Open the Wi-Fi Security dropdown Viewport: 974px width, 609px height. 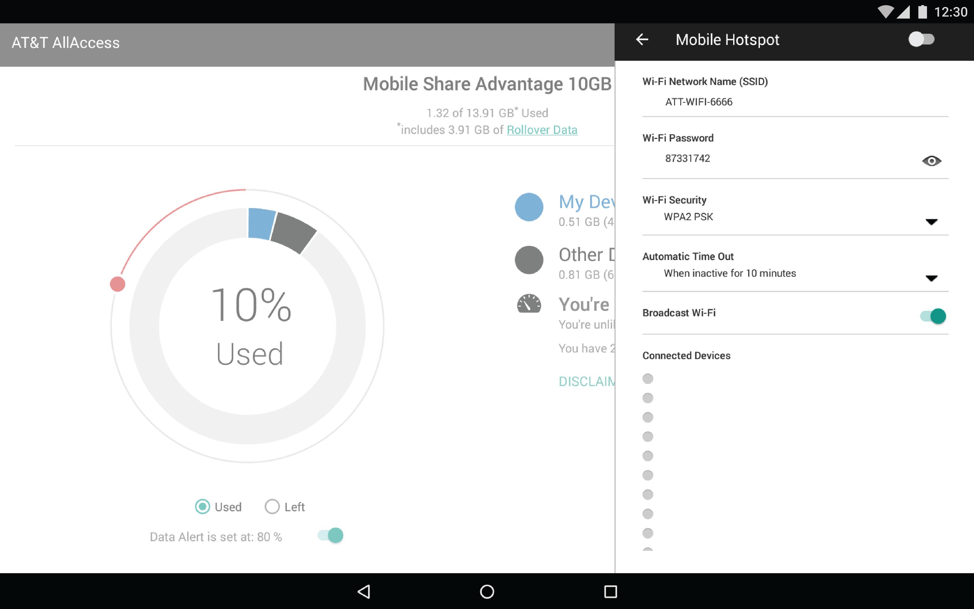point(931,222)
